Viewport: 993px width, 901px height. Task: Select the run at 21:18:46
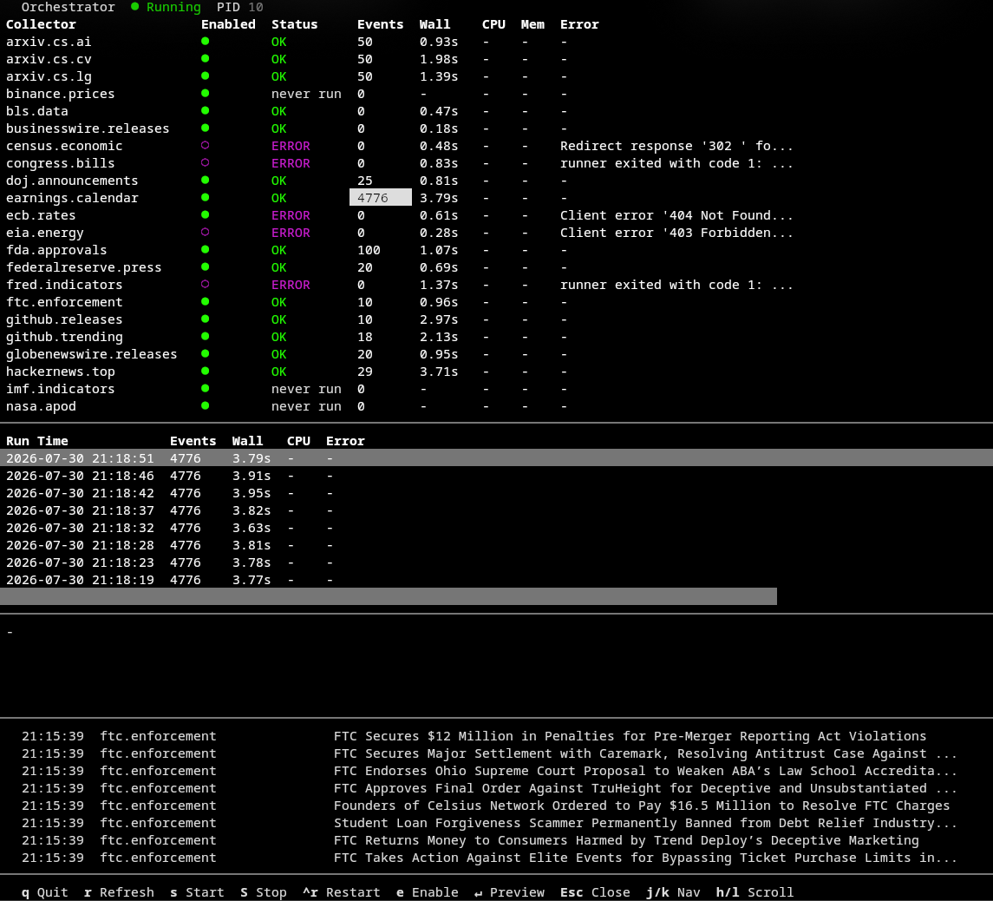coord(496,476)
